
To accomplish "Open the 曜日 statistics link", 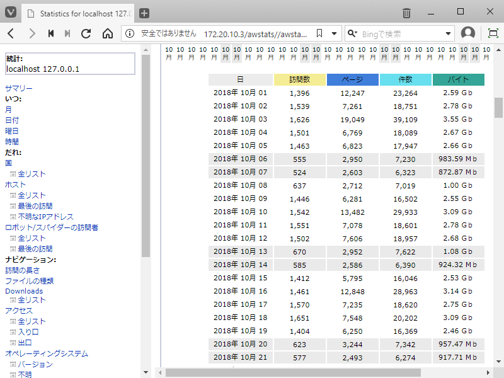I will (x=12, y=131).
